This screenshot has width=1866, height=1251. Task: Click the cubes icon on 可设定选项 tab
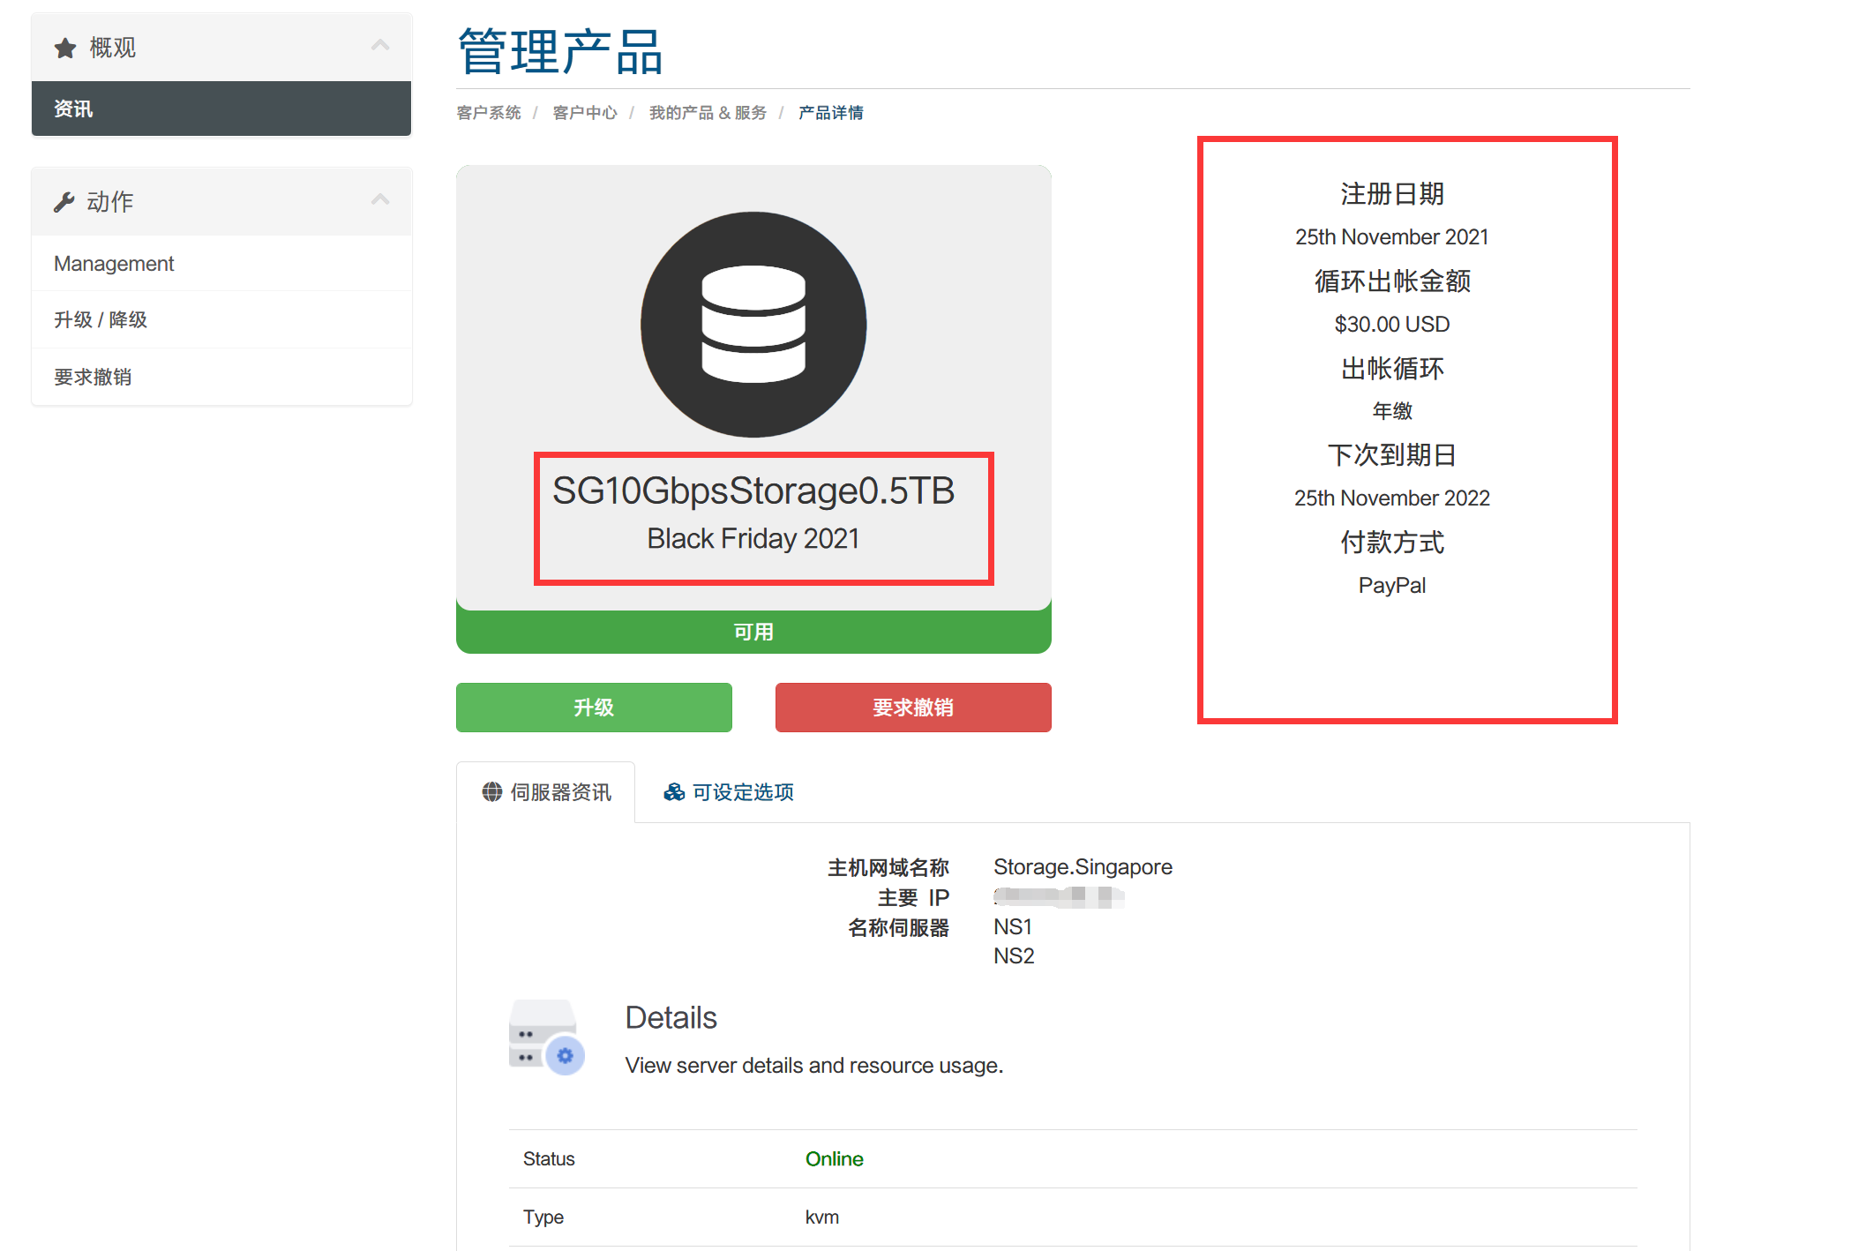(x=674, y=791)
